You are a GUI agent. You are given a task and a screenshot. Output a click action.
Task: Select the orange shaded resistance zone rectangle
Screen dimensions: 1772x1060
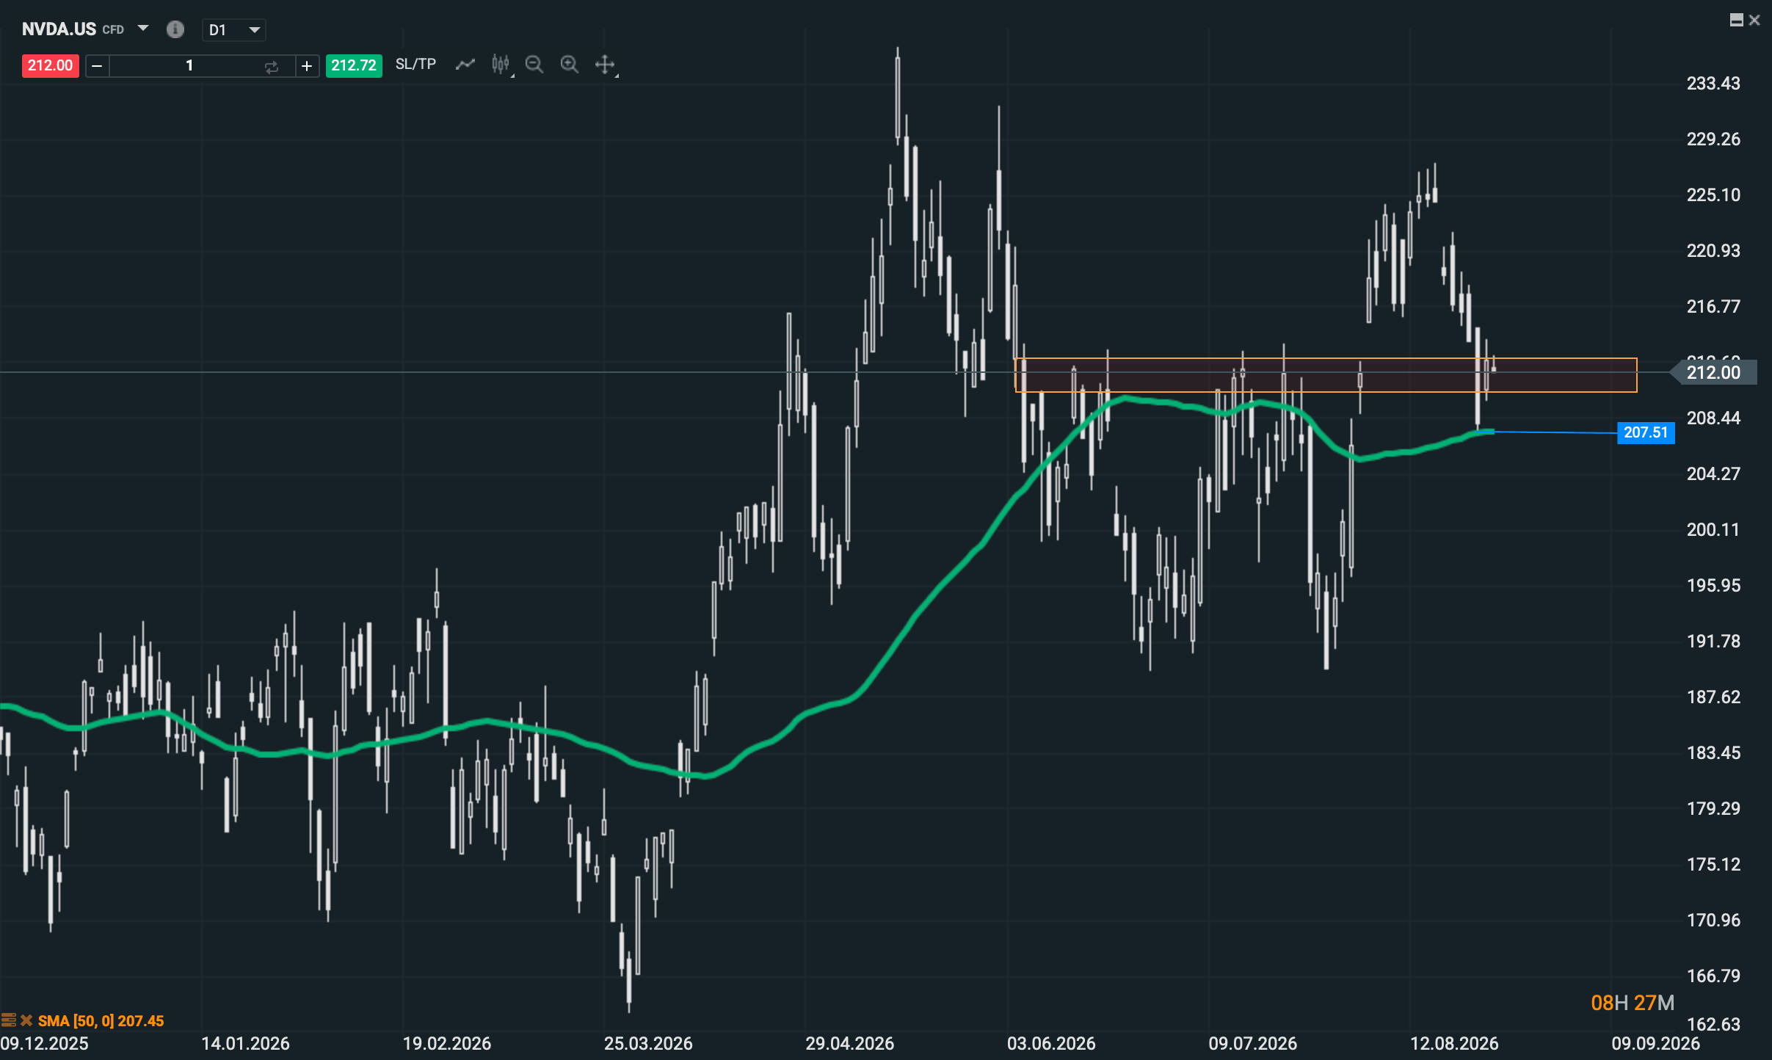click(x=1326, y=375)
